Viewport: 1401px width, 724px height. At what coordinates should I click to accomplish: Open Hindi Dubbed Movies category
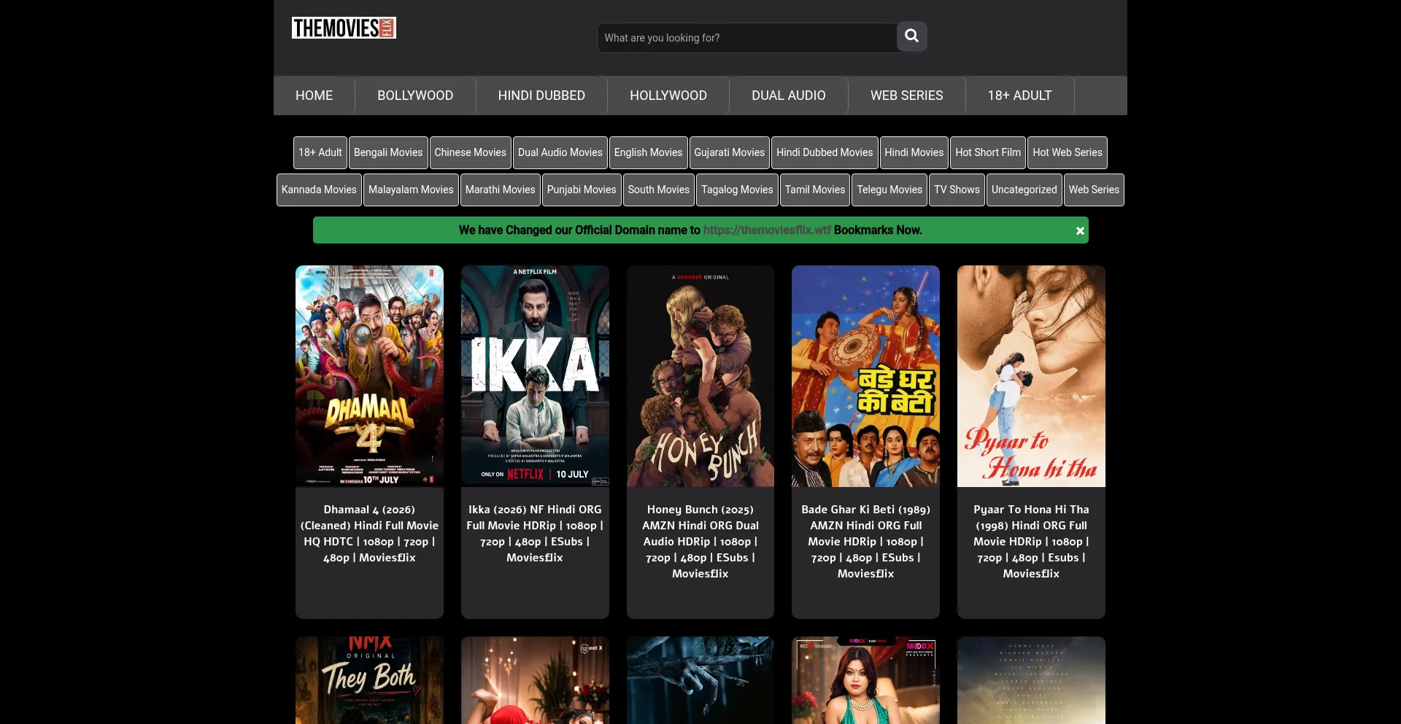point(825,152)
